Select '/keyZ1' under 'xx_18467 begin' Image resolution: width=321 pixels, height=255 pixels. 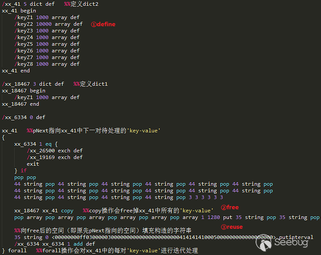coord(24,97)
